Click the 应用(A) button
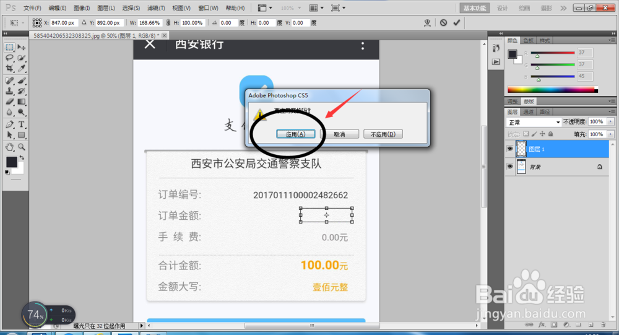Screen dimensions: 619x335 click(296, 134)
